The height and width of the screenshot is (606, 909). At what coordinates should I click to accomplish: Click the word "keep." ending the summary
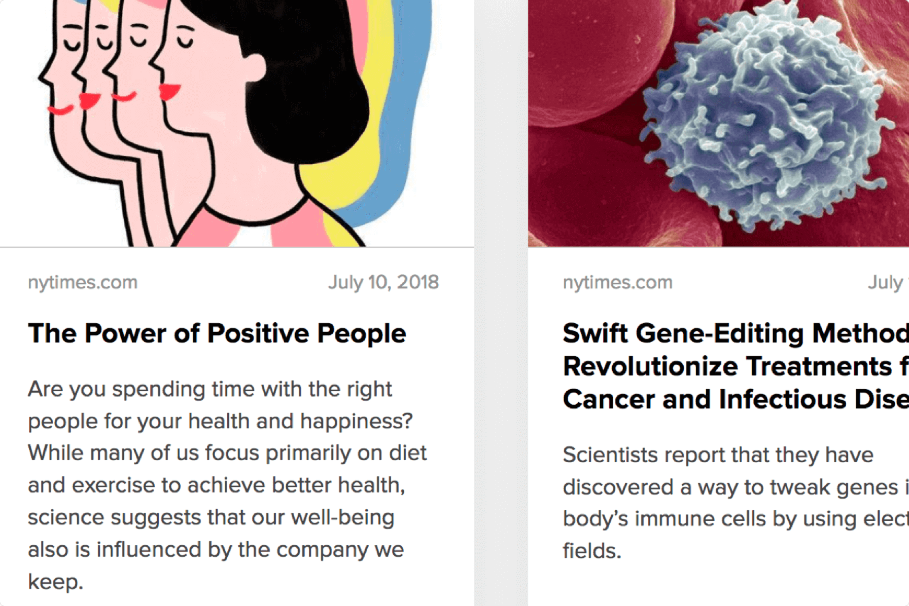pyautogui.click(x=55, y=582)
